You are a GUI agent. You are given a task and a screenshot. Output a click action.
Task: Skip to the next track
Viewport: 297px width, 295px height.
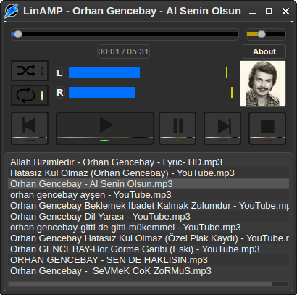222,128
